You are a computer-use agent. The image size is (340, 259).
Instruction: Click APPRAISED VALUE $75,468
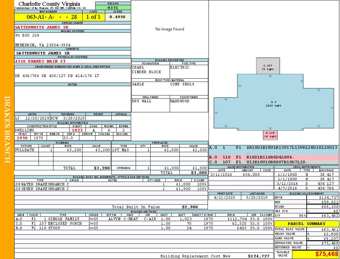330,243
